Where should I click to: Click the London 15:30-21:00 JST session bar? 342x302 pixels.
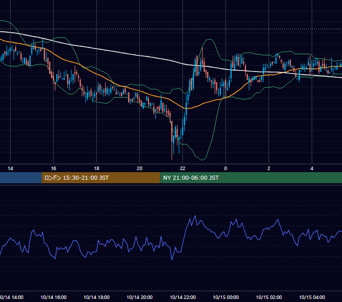click(x=101, y=178)
